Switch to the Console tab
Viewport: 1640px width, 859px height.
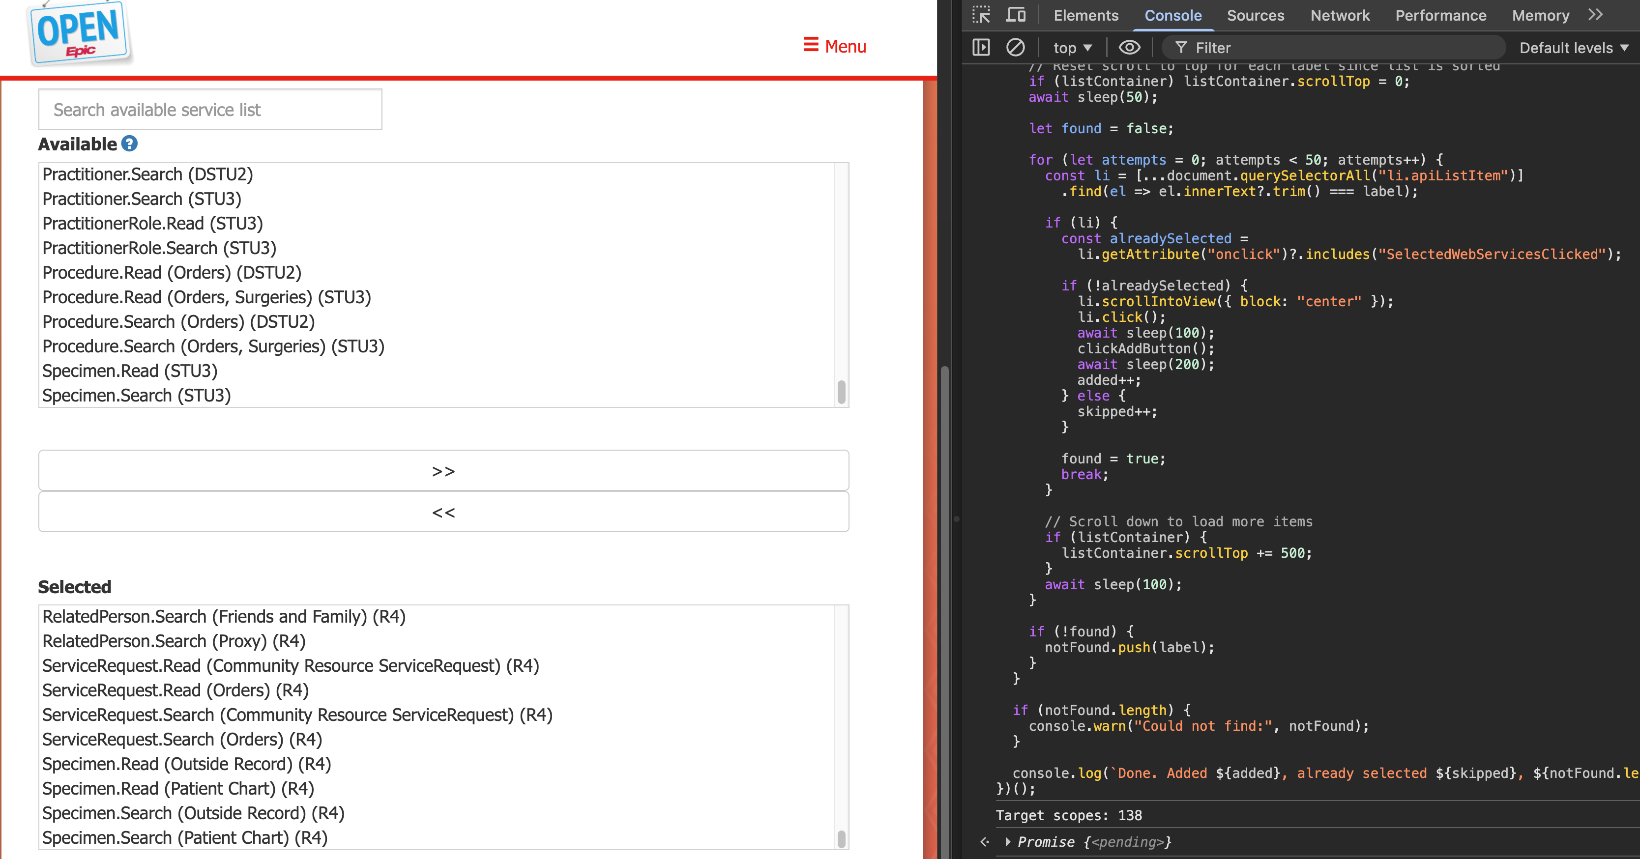[1172, 15]
